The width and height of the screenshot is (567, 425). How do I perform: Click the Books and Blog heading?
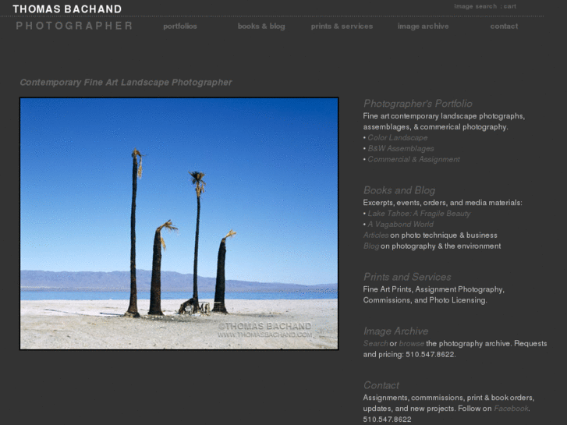click(x=399, y=190)
